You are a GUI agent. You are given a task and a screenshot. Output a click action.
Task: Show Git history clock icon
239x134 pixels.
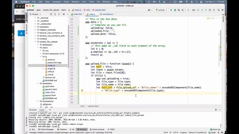(210, 10)
